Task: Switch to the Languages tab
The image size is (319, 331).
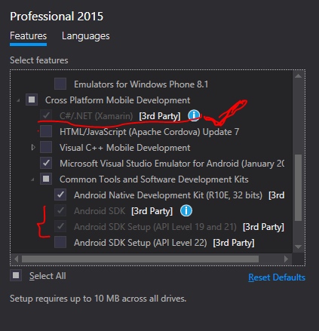Action: (86, 36)
